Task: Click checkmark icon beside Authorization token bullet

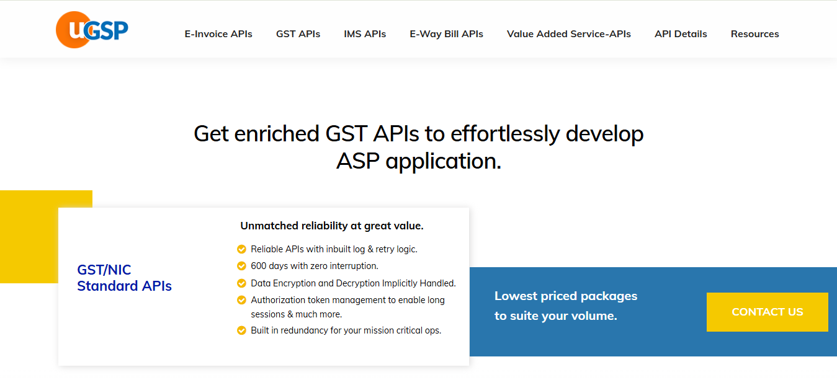Action: [242, 300]
